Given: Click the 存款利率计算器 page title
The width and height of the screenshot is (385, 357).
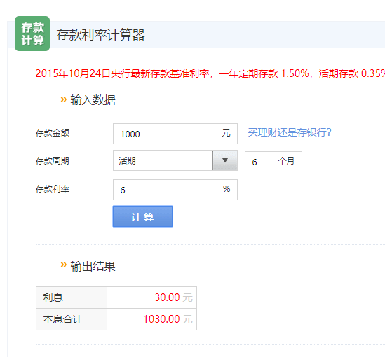Looking at the screenshot, I should 101,34.
